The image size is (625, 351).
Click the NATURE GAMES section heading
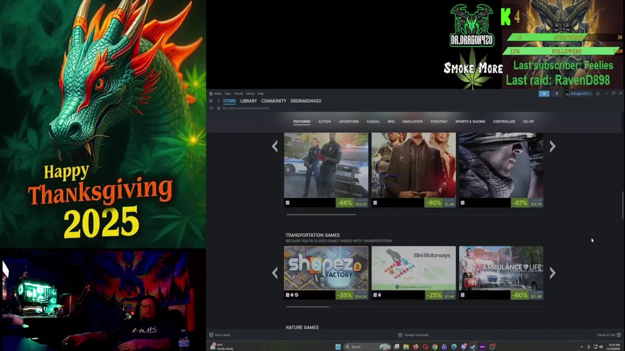pos(302,327)
